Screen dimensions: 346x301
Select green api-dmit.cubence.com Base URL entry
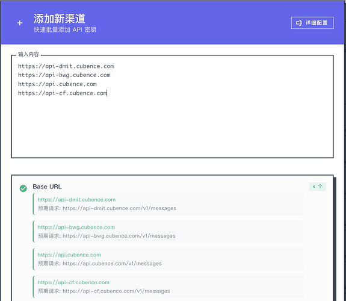tap(76, 200)
